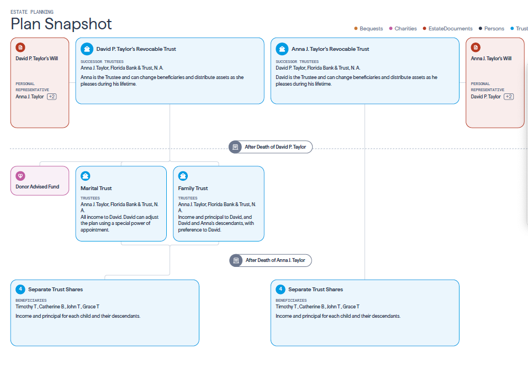The height and width of the screenshot is (378, 528).
Task: Open the Family Trust card title
Action: (193, 188)
